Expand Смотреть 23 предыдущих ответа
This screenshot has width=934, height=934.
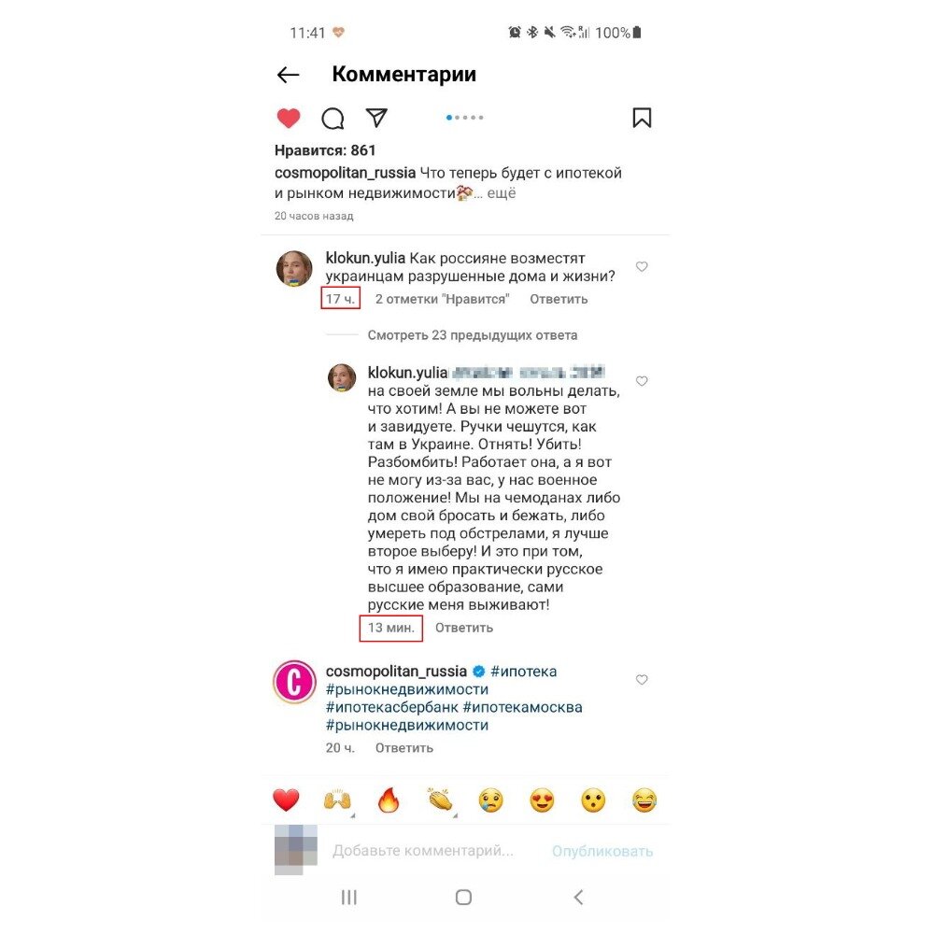[x=473, y=334]
